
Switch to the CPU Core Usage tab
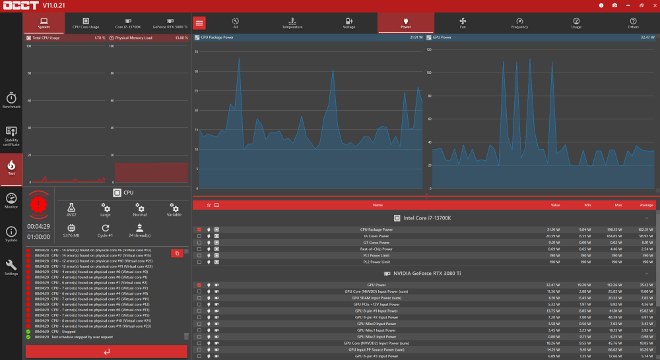[x=86, y=23]
